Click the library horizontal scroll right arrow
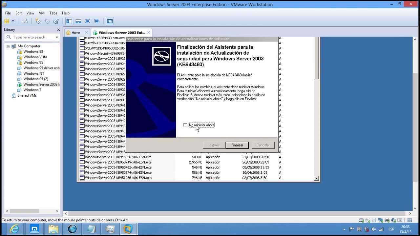The height and width of the screenshot is (236, 420). [x=57, y=211]
